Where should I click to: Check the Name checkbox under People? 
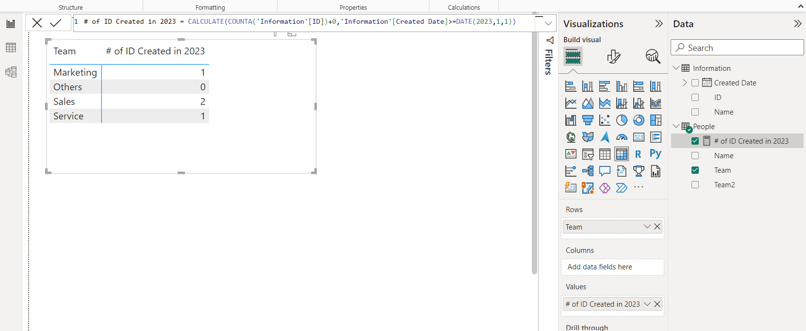click(x=695, y=156)
